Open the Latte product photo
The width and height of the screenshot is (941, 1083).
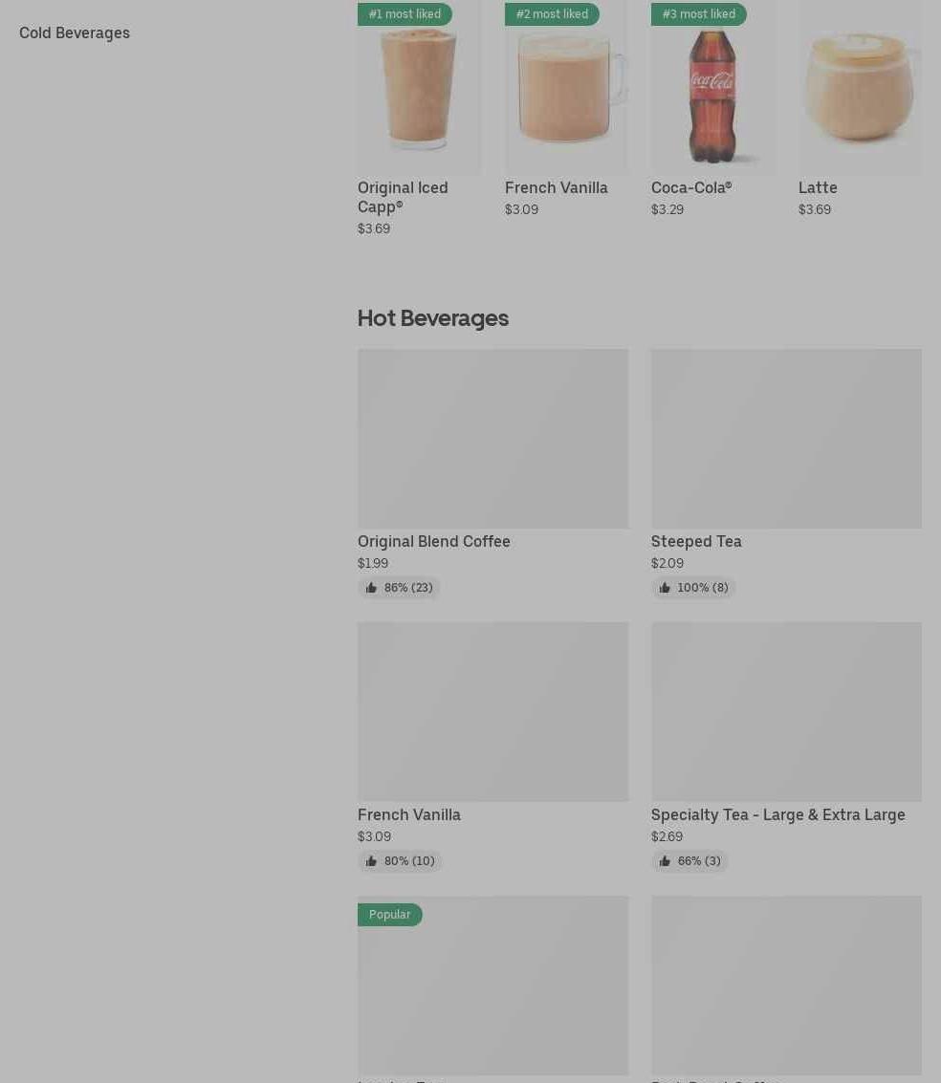[860, 87]
